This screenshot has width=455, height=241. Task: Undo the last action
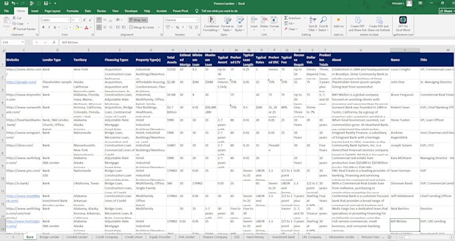[x=13, y=3]
